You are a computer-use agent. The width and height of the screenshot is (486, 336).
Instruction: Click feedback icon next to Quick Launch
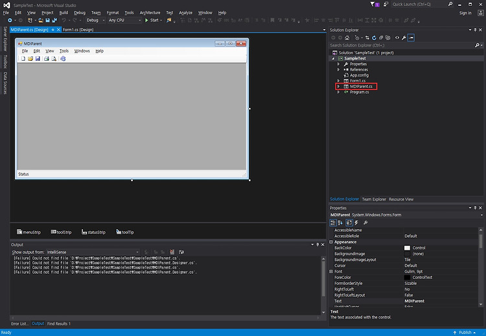click(386, 5)
